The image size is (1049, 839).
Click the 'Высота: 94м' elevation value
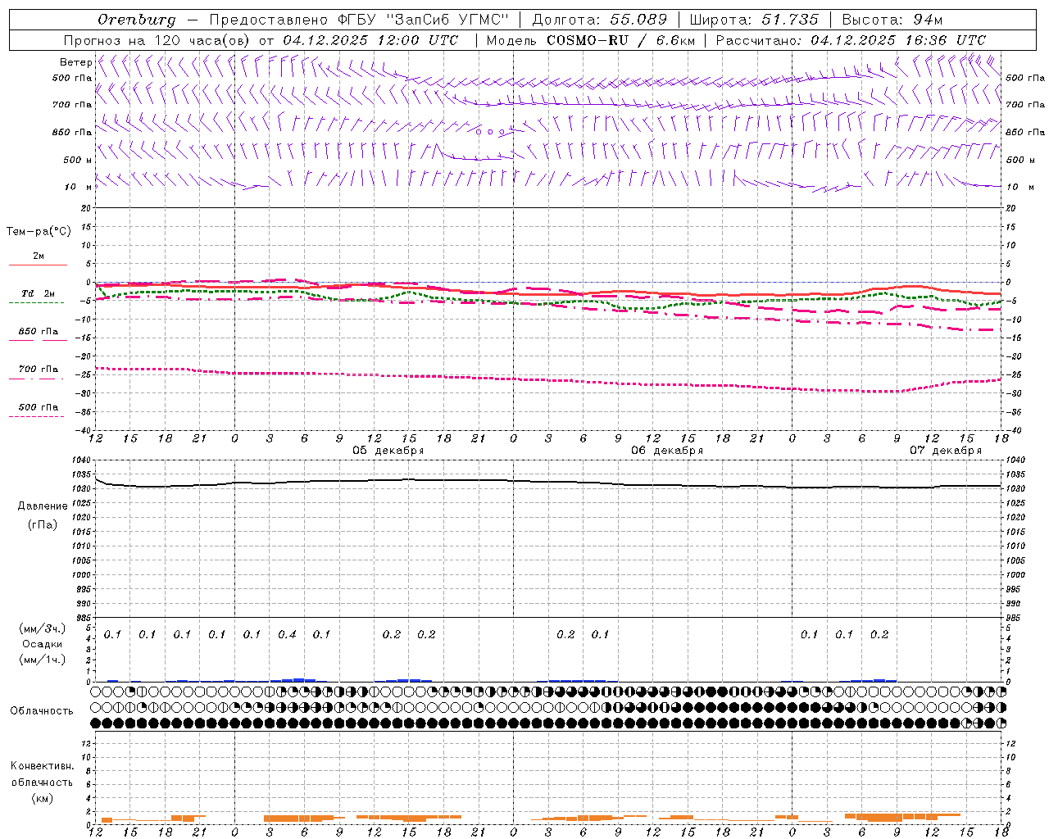pos(892,20)
